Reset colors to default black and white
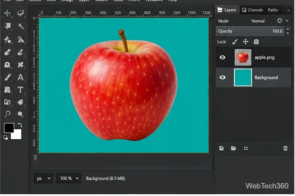This screenshot has width=295, height=196. [6, 138]
